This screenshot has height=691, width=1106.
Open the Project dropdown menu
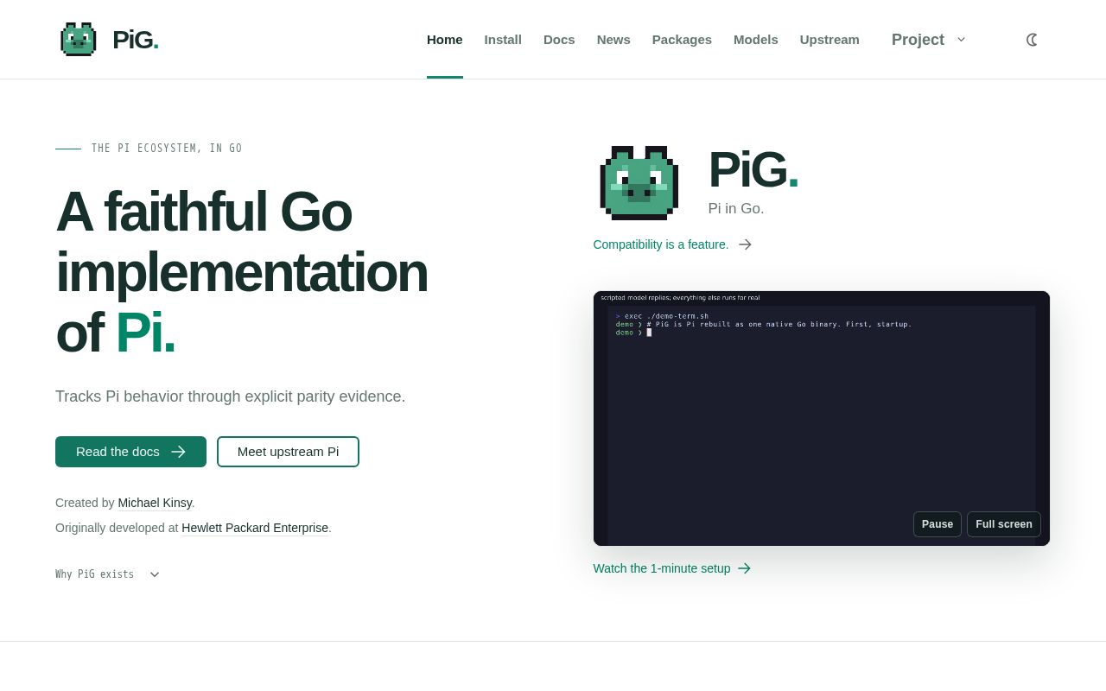click(x=928, y=40)
